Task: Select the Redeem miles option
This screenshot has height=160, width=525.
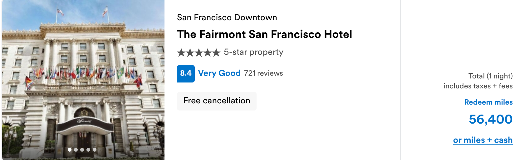Action: 488,102
